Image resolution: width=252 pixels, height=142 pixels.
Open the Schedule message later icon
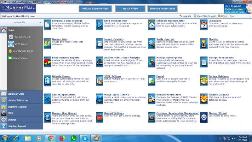(x=152, y=24)
